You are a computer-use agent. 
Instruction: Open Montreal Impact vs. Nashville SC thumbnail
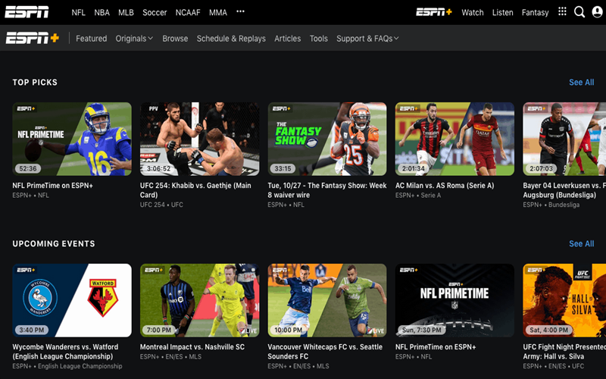point(199,300)
